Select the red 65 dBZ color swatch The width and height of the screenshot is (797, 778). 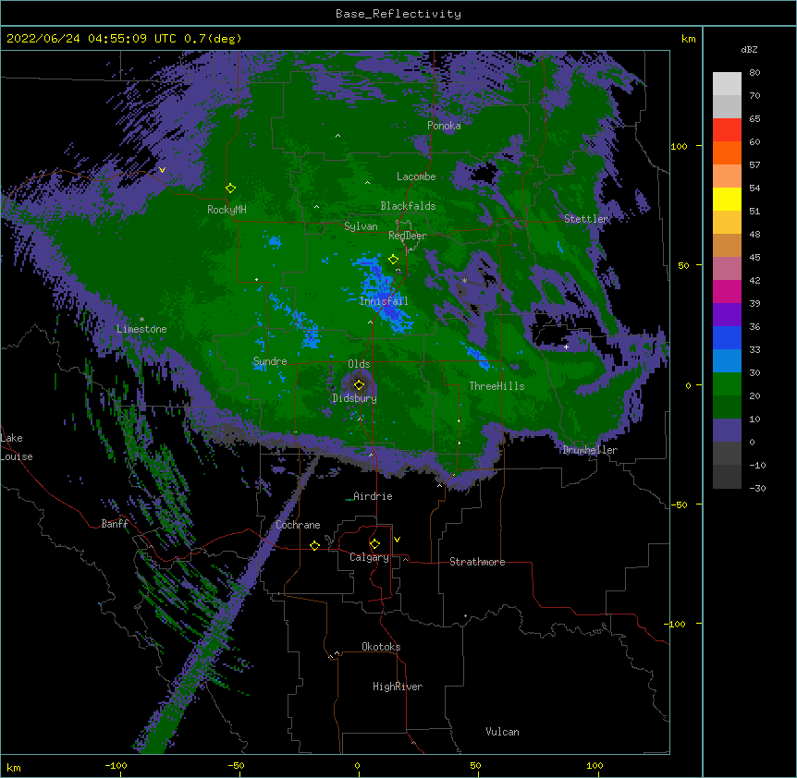pos(727,130)
